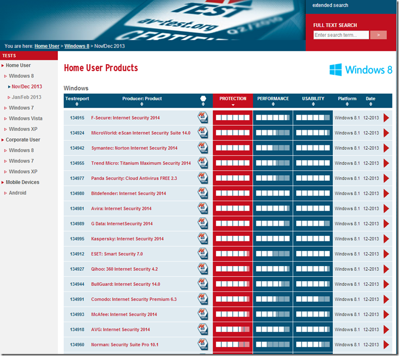Open details arrow for Kaspersky row
Screen dimensions: 399x356
[x=386, y=239]
